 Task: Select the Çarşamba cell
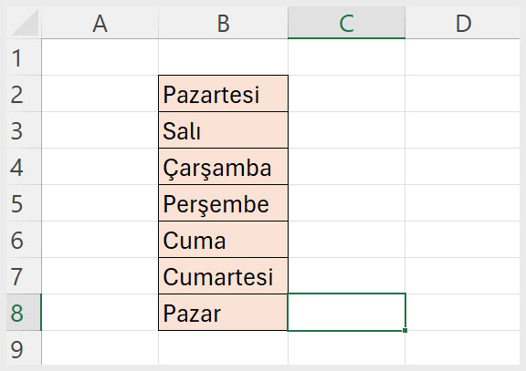click(x=223, y=167)
